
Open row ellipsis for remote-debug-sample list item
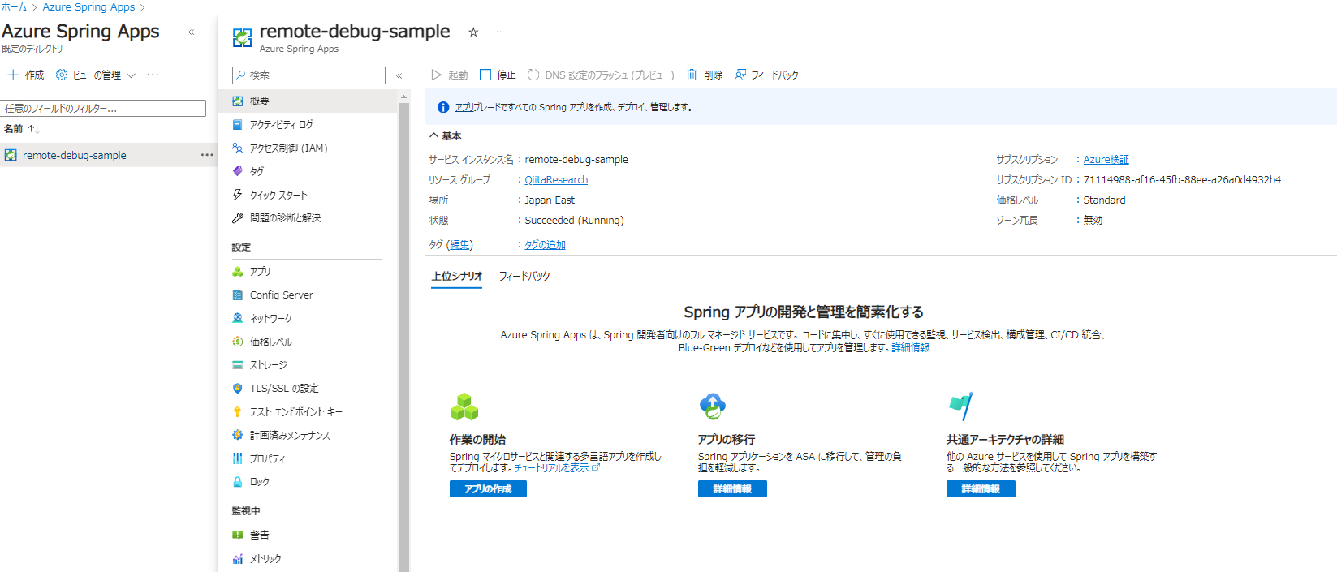coord(207,155)
